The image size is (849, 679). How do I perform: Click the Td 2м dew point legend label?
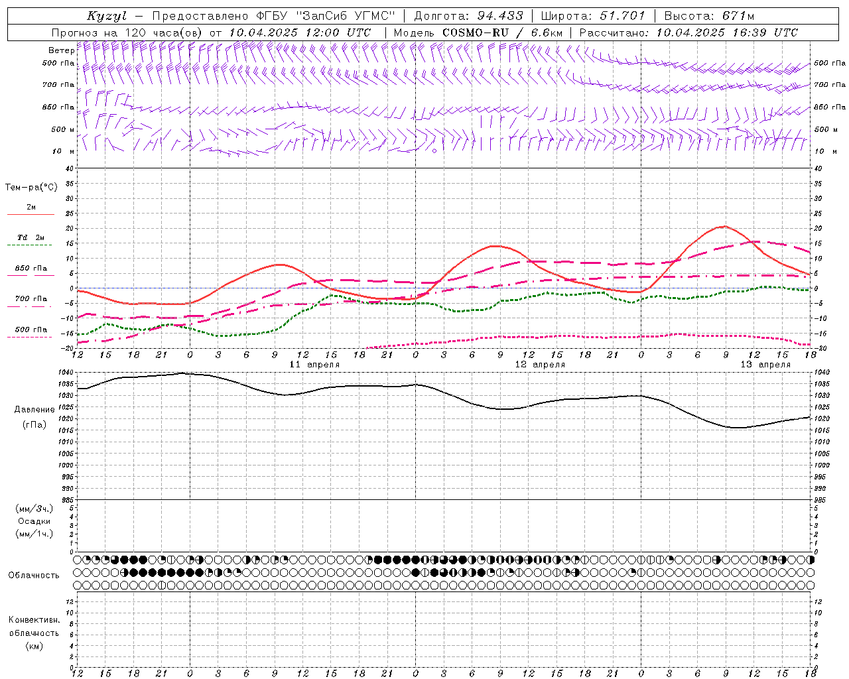pyautogui.click(x=31, y=237)
